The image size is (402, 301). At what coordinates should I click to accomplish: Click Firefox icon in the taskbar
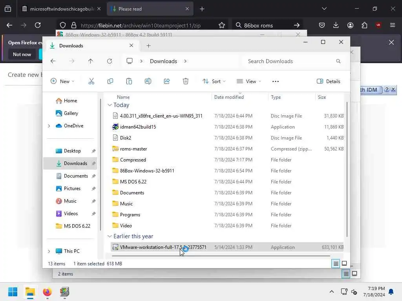(x=47, y=292)
